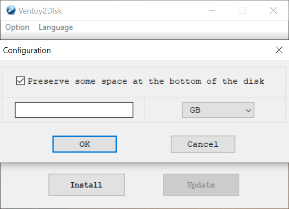Minimize the Ventoy2Disk window
Screen dimensions: 289x209
tap(212, 11)
